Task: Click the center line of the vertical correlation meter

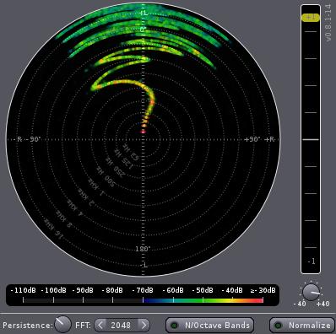Action: (311, 139)
